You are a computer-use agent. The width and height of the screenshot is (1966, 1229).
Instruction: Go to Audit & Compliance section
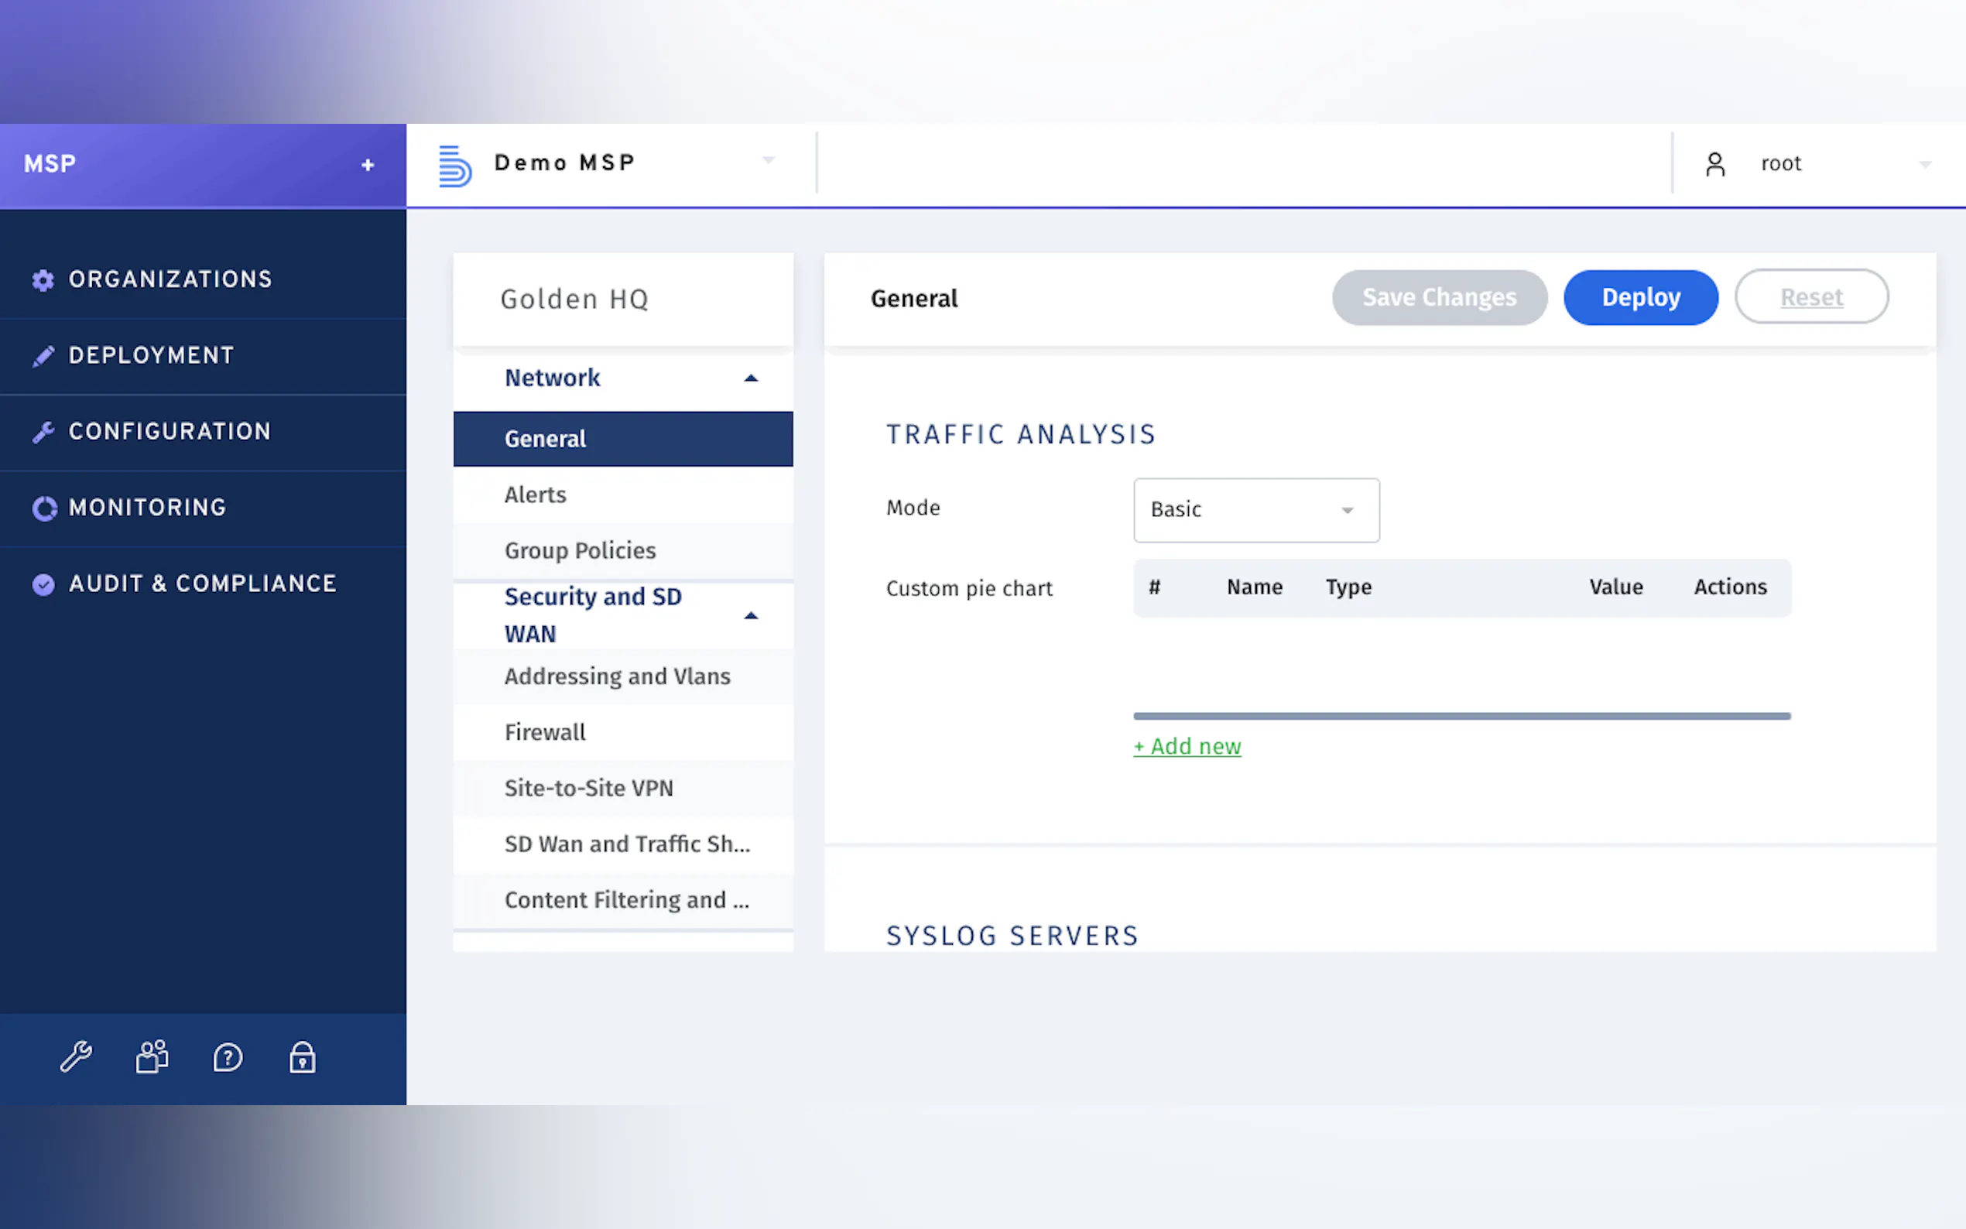pyautogui.click(x=202, y=584)
